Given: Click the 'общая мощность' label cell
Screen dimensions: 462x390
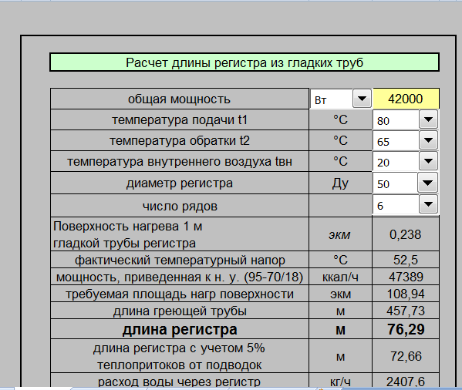Looking at the screenshot, I should click(180, 99).
